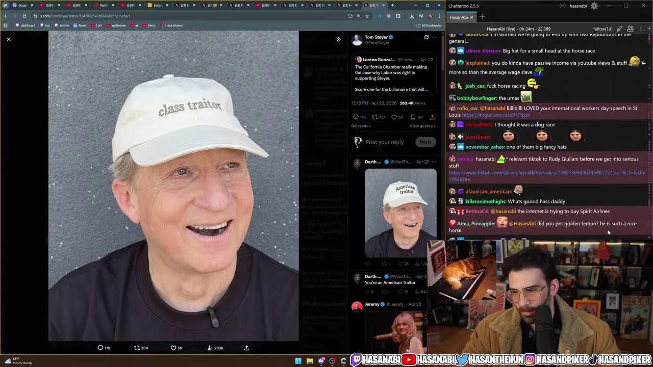Close the HasanAbi Chatterino tab
Viewport: 653px width, 367px height.
click(471, 17)
